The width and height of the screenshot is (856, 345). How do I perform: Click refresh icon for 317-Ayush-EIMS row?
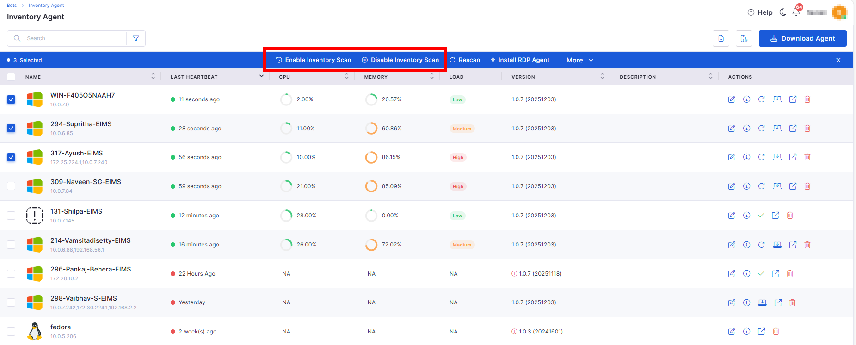(x=761, y=157)
